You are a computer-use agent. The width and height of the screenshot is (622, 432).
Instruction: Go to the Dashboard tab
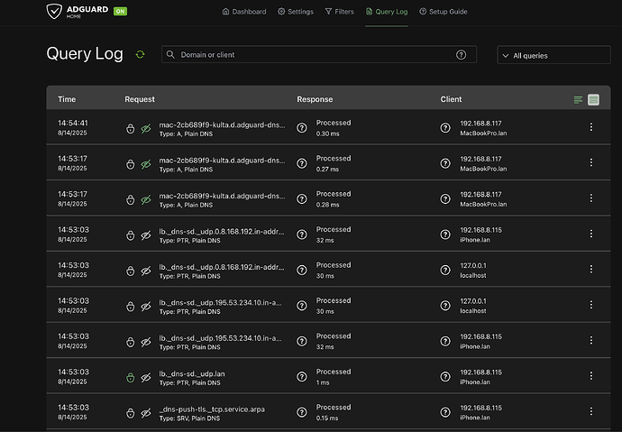(243, 12)
